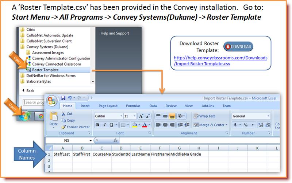The image size is (292, 183).
Task: Click the Paste clipboard icon
Action: (x=54, y=116)
